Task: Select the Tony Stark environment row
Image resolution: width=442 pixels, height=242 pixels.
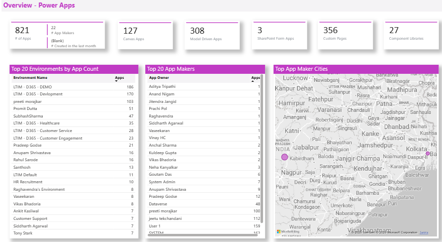Action: click(x=73, y=233)
